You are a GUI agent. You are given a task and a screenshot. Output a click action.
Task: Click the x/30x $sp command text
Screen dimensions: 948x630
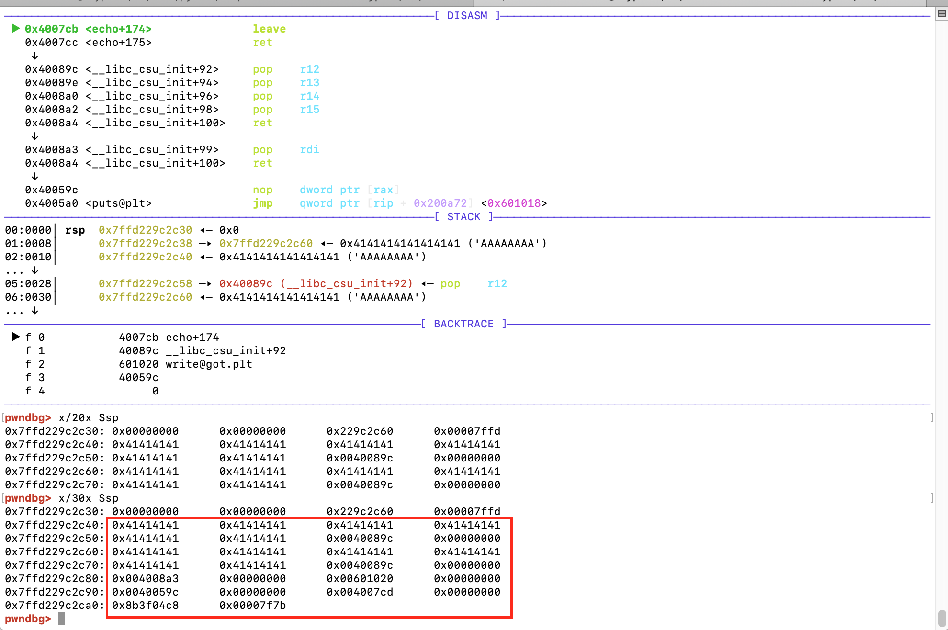tap(88, 498)
